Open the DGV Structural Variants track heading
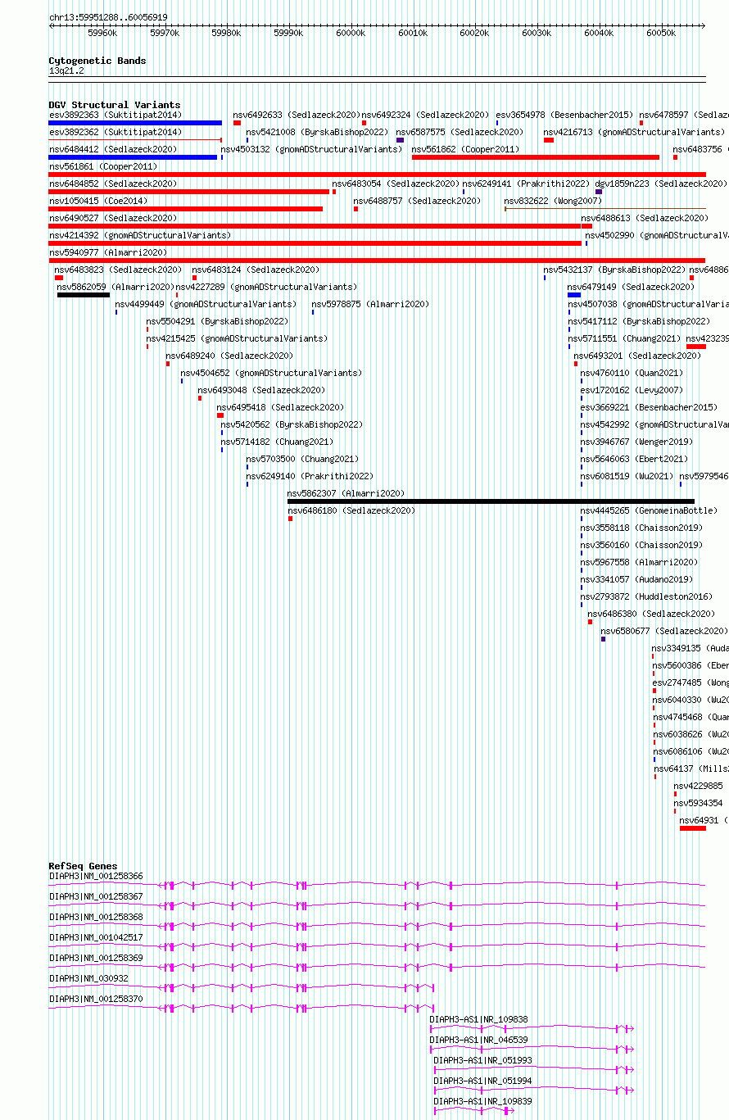The width and height of the screenshot is (729, 1120). [x=115, y=105]
